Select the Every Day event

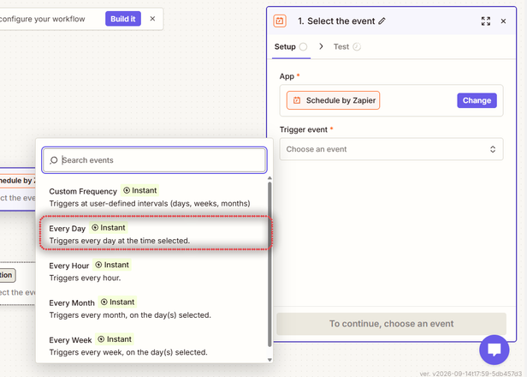[154, 234]
